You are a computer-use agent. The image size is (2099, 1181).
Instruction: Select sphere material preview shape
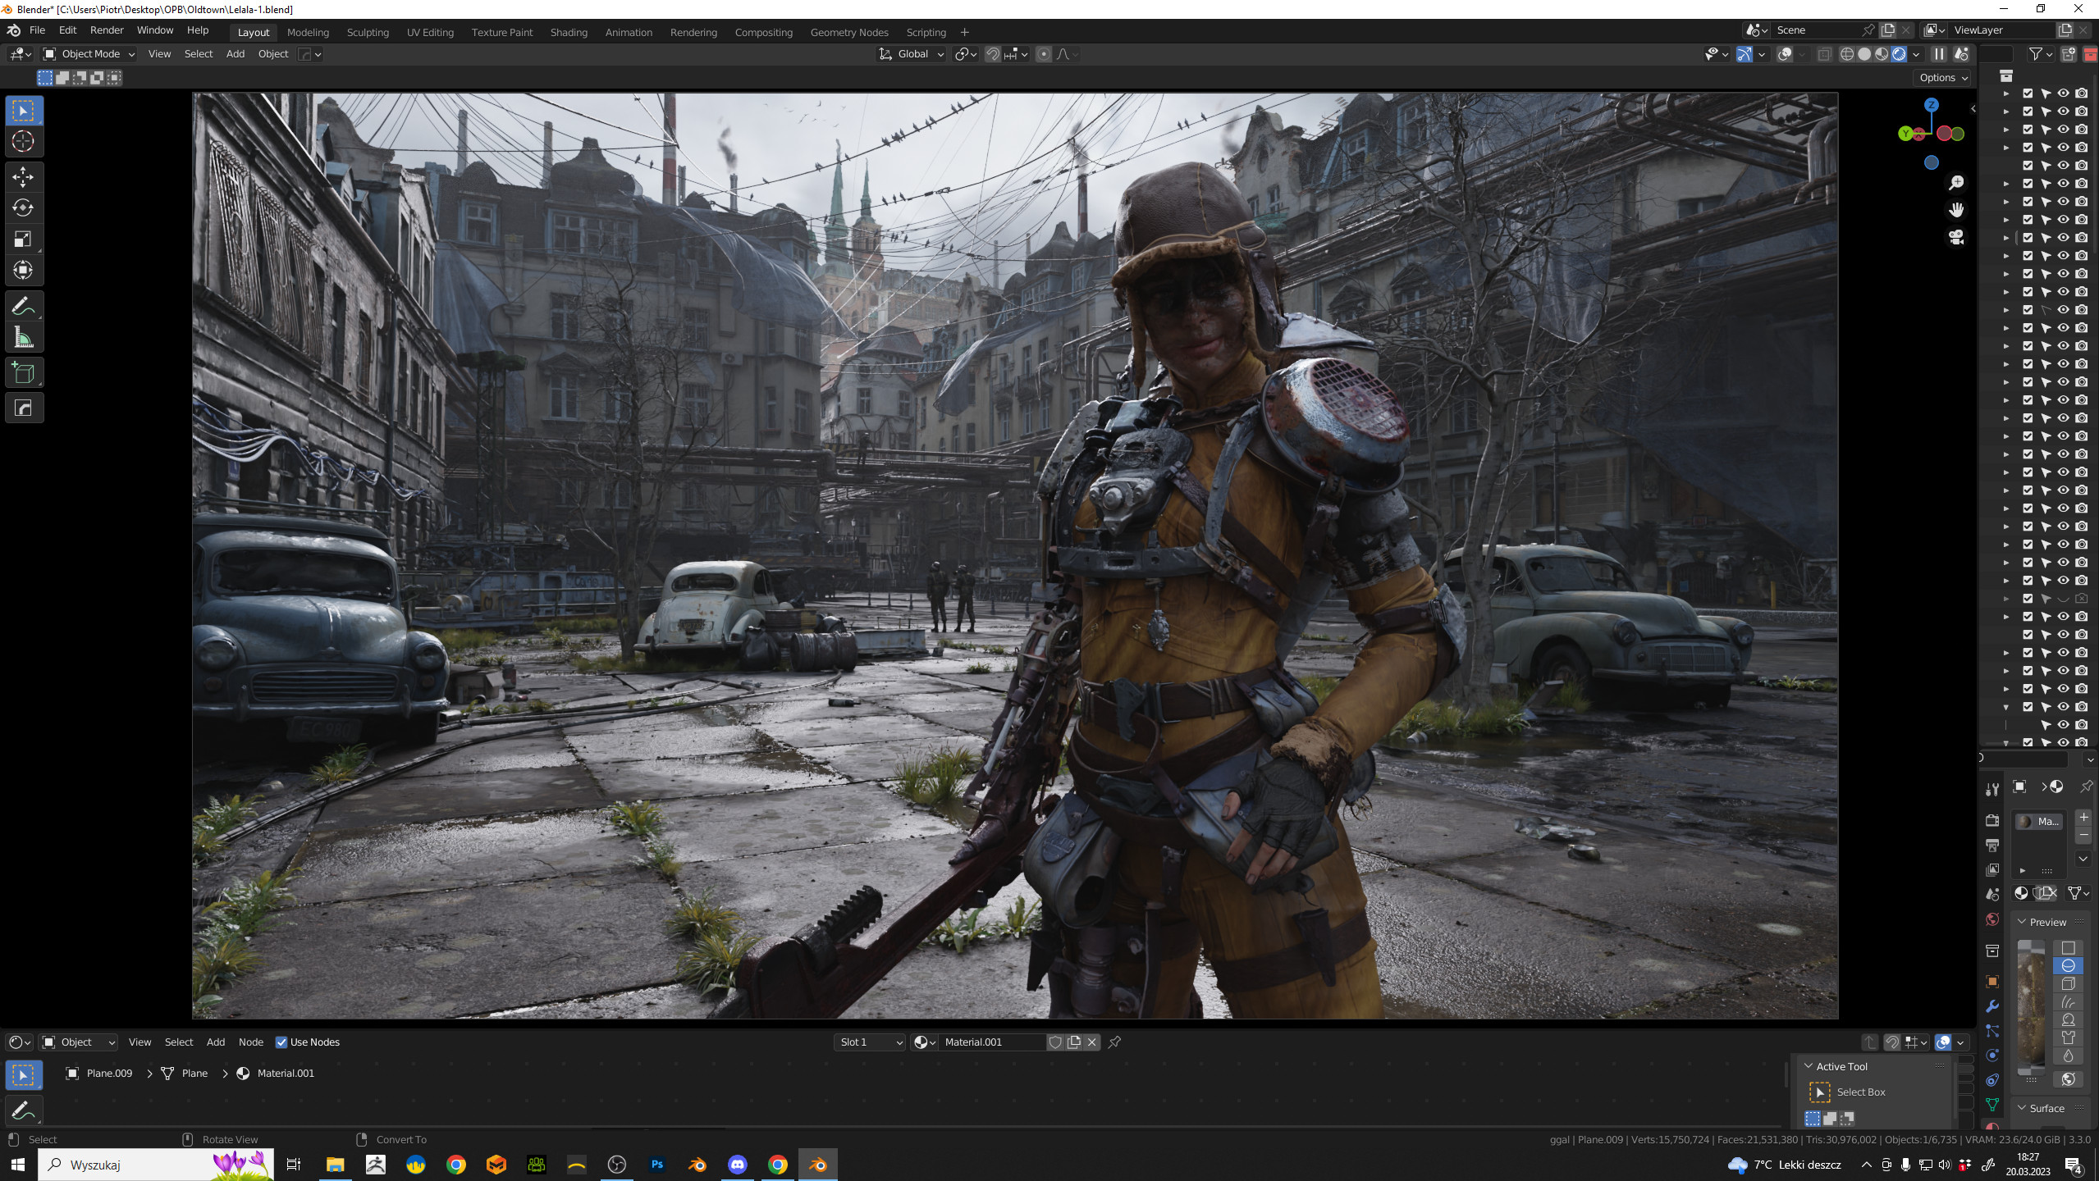point(2068,966)
